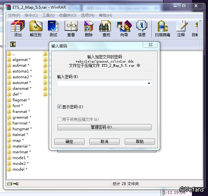
Task: Select the model folder icon
Action: 9,169
